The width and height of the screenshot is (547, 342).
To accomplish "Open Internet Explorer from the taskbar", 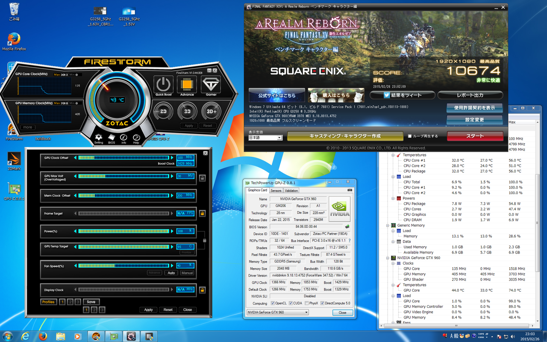I will point(25,336).
